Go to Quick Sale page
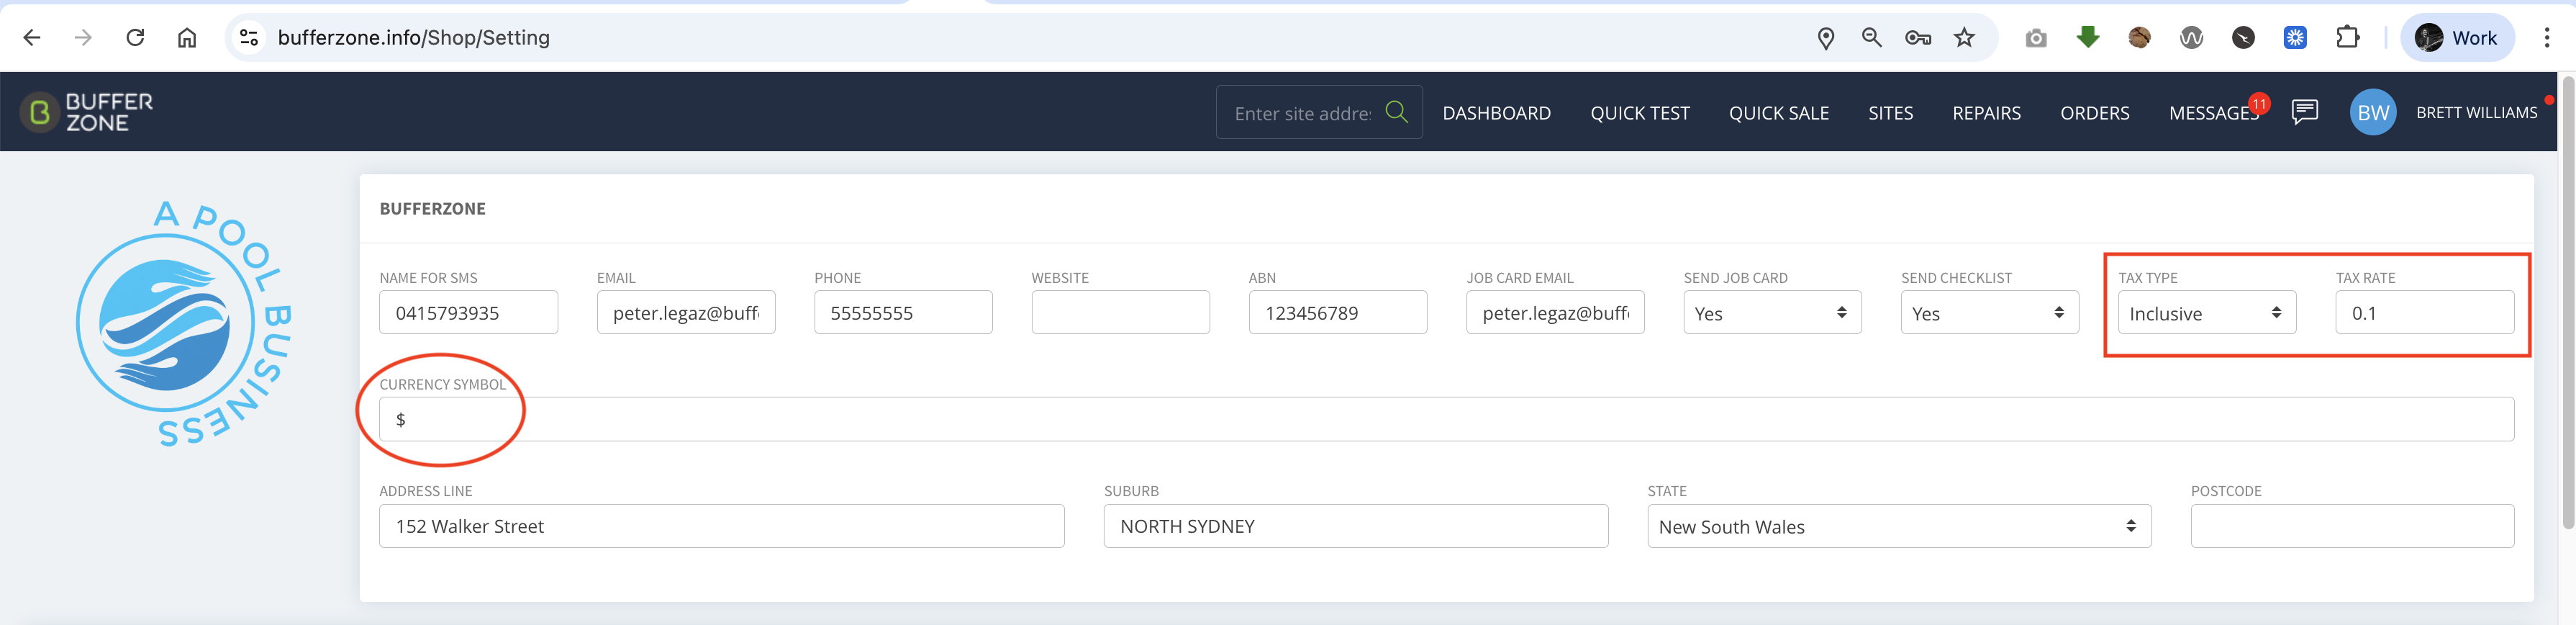The image size is (2576, 625). (x=1778, y=113)
